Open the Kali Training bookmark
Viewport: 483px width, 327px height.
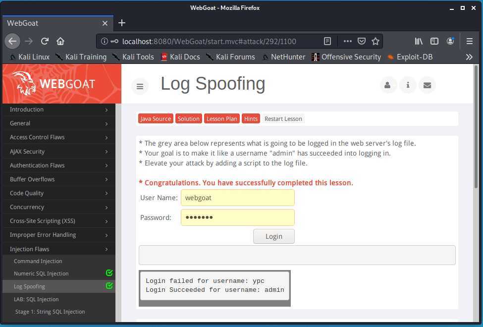[x=81, y=57]
